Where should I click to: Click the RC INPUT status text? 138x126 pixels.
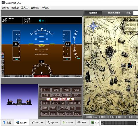(28, 76)
